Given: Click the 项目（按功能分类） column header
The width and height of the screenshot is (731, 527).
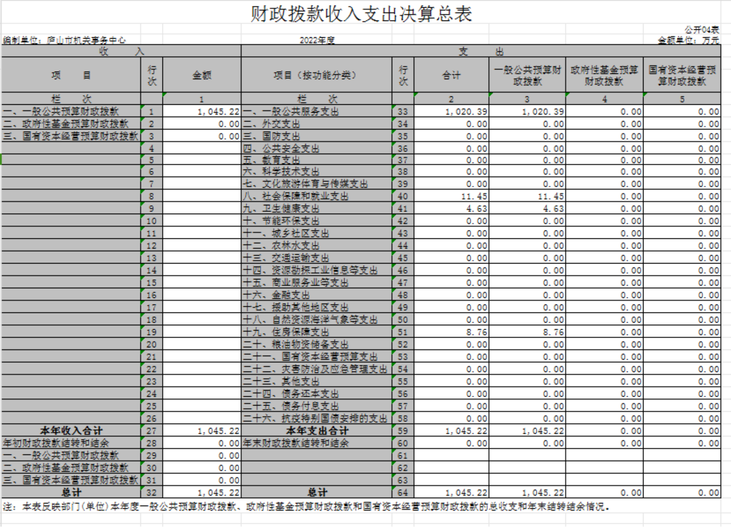Looking at the screenshot, I should point(317,75).
